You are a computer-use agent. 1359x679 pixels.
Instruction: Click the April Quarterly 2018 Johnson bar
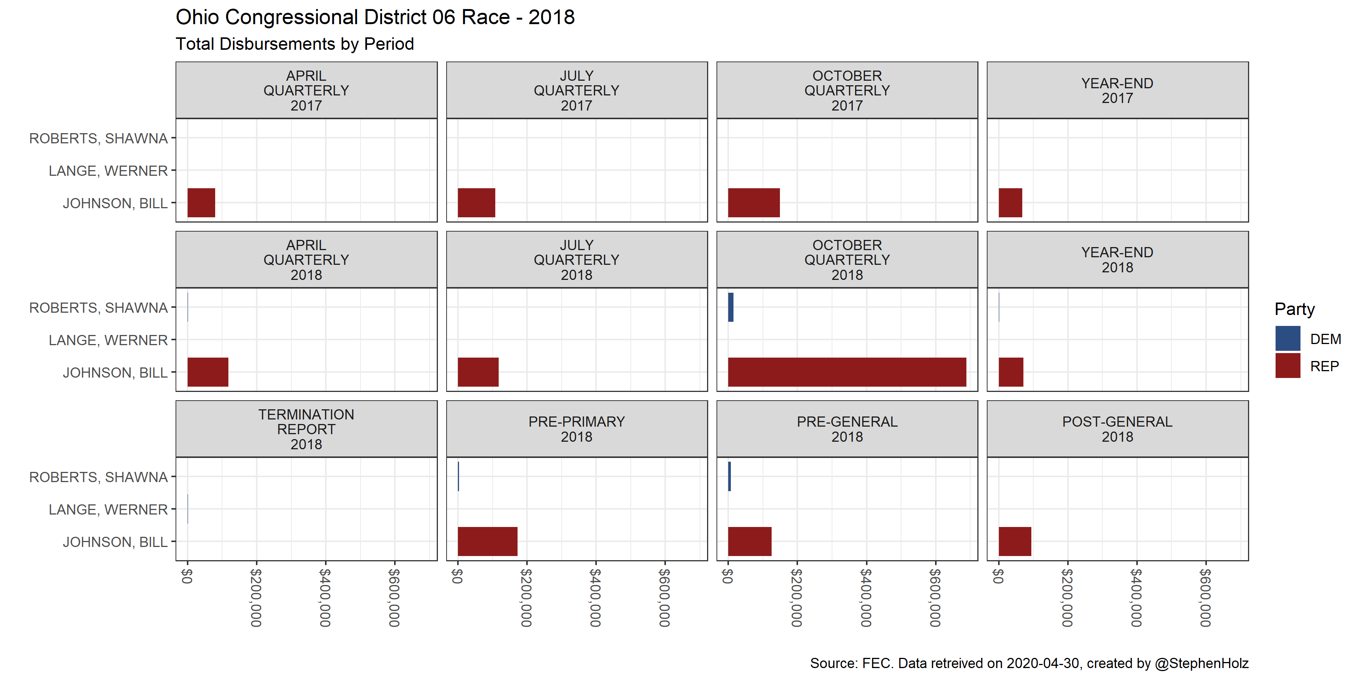pos(208,372)
